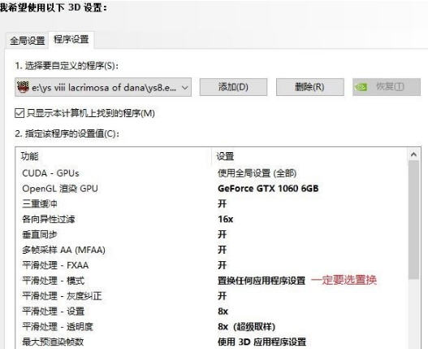The height and width of the screenshot is (349, 428).
Task: Click the 删除(R) button
Action: coord(309,87)
